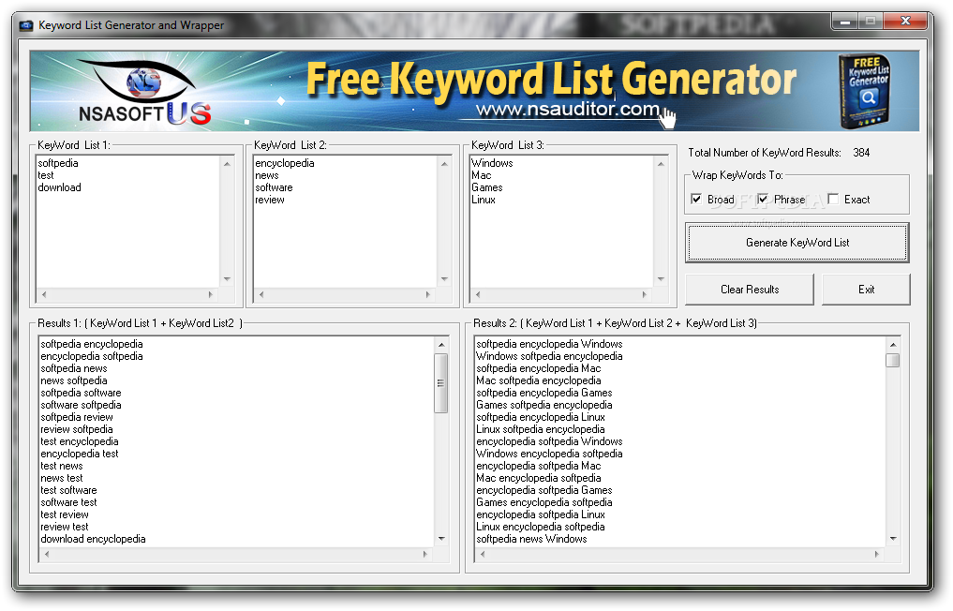Click the scroll up arrow in Results 2
The image size is (953, 611).
(893, 345)
